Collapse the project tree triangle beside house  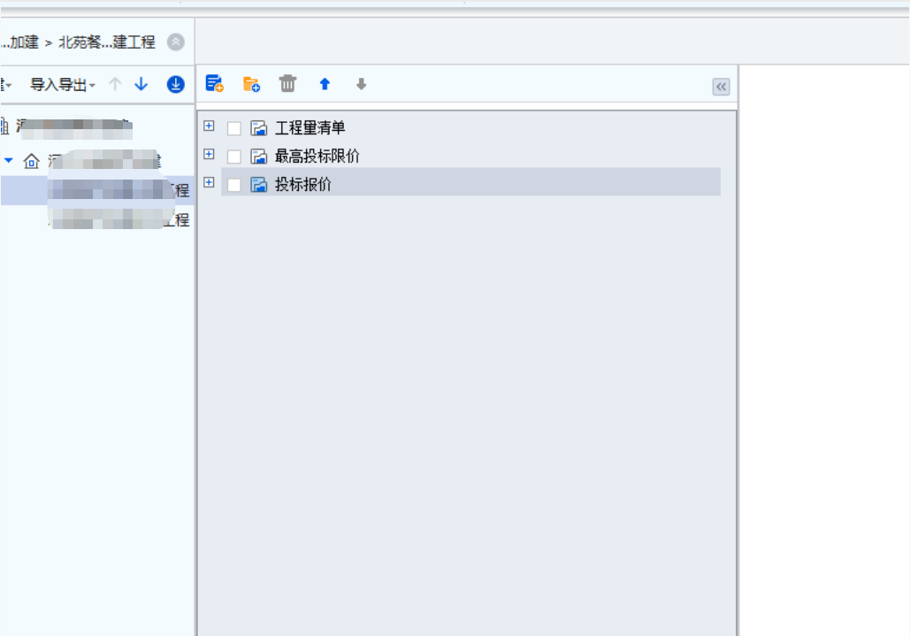9,160
